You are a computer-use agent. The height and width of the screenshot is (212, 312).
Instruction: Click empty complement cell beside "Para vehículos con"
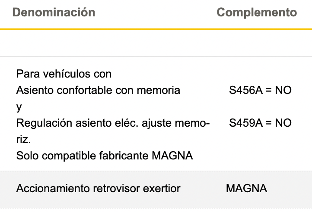260,74
